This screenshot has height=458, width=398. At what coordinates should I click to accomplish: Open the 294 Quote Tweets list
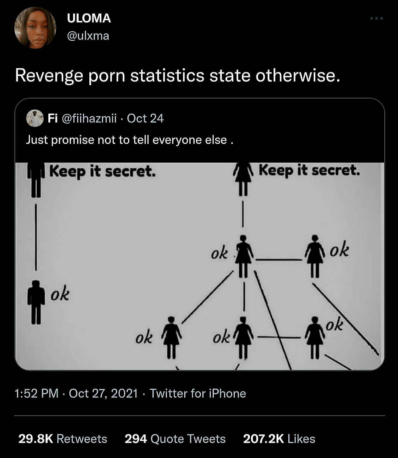(x=175, y=439)
